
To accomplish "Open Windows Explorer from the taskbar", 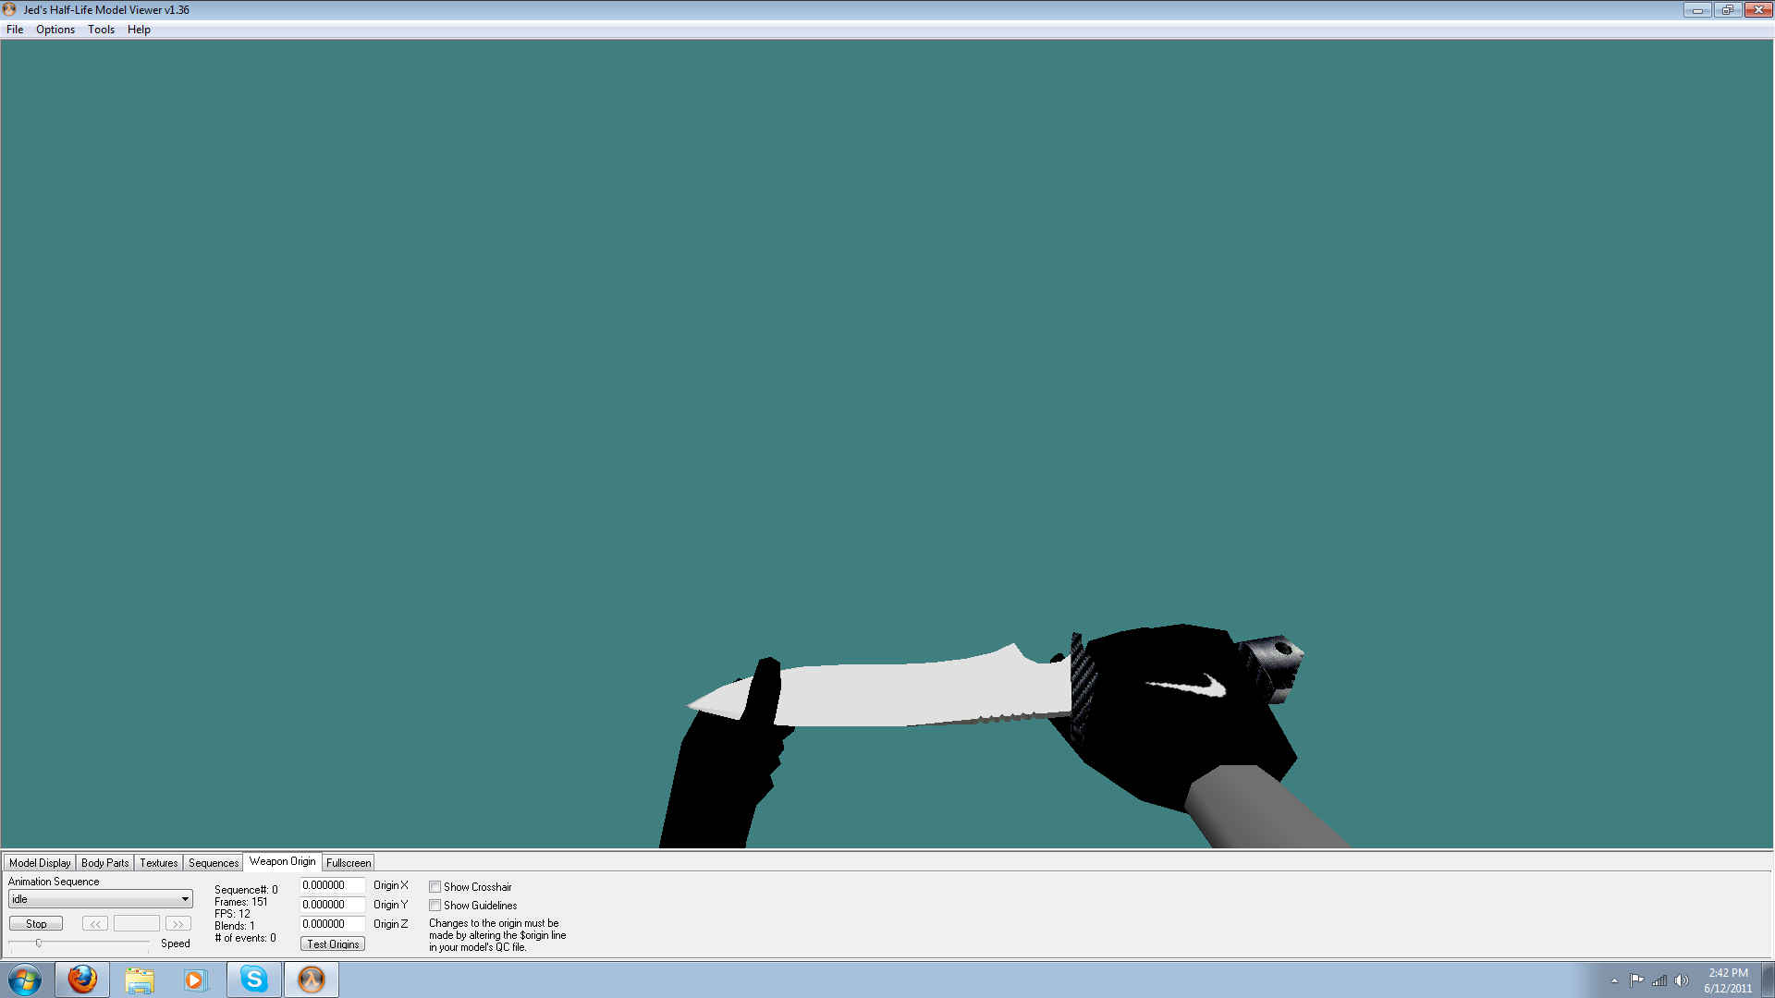I will pos(140,980).
